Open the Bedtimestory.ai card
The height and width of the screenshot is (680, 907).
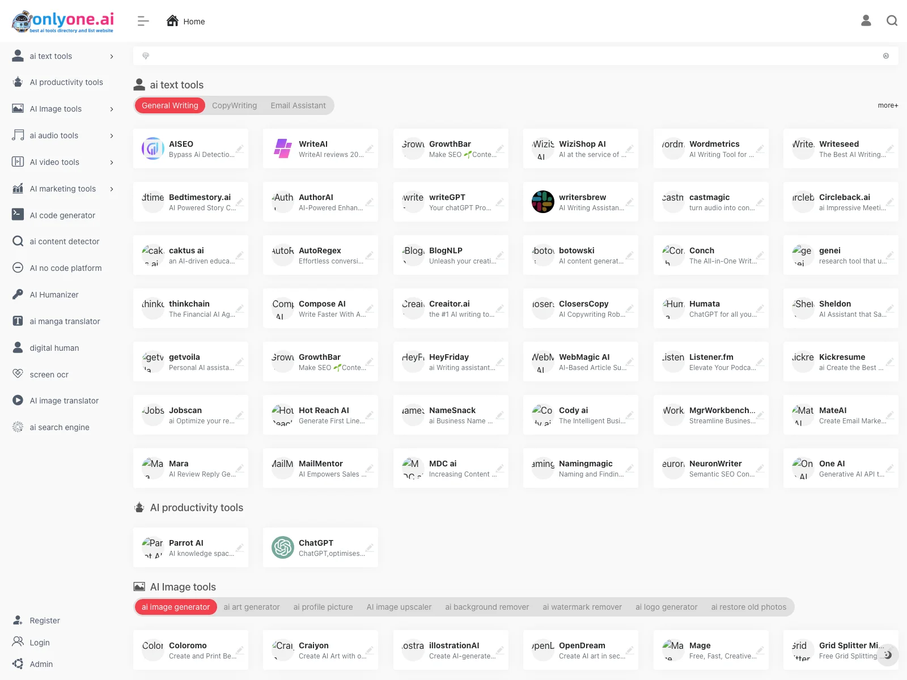pyautogui.click(x=190, y=202)
